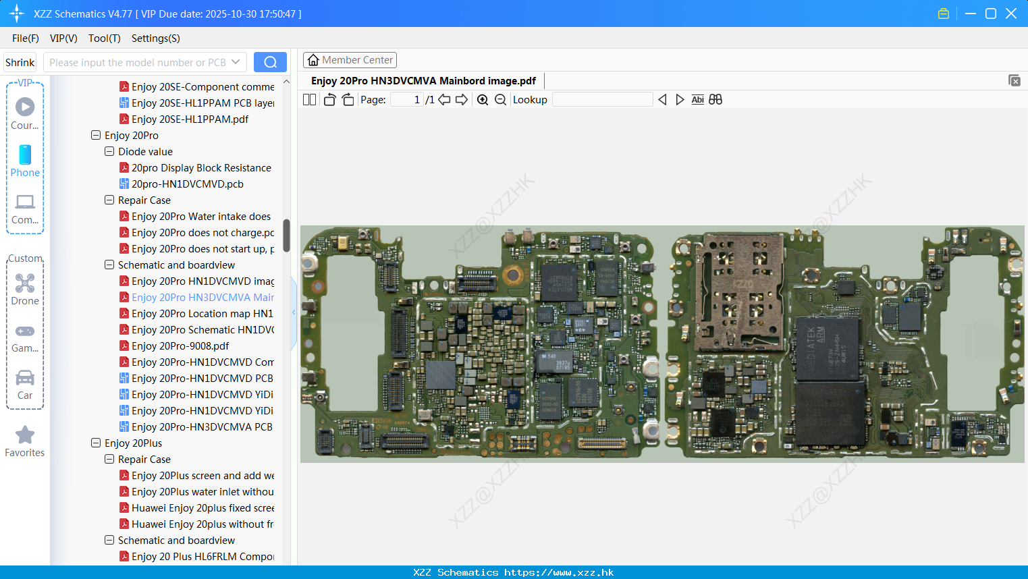Screen dimensions: 1028x579
Task: Toggle two-page view icon in PDF toolbar
Action: click(310, 99)
